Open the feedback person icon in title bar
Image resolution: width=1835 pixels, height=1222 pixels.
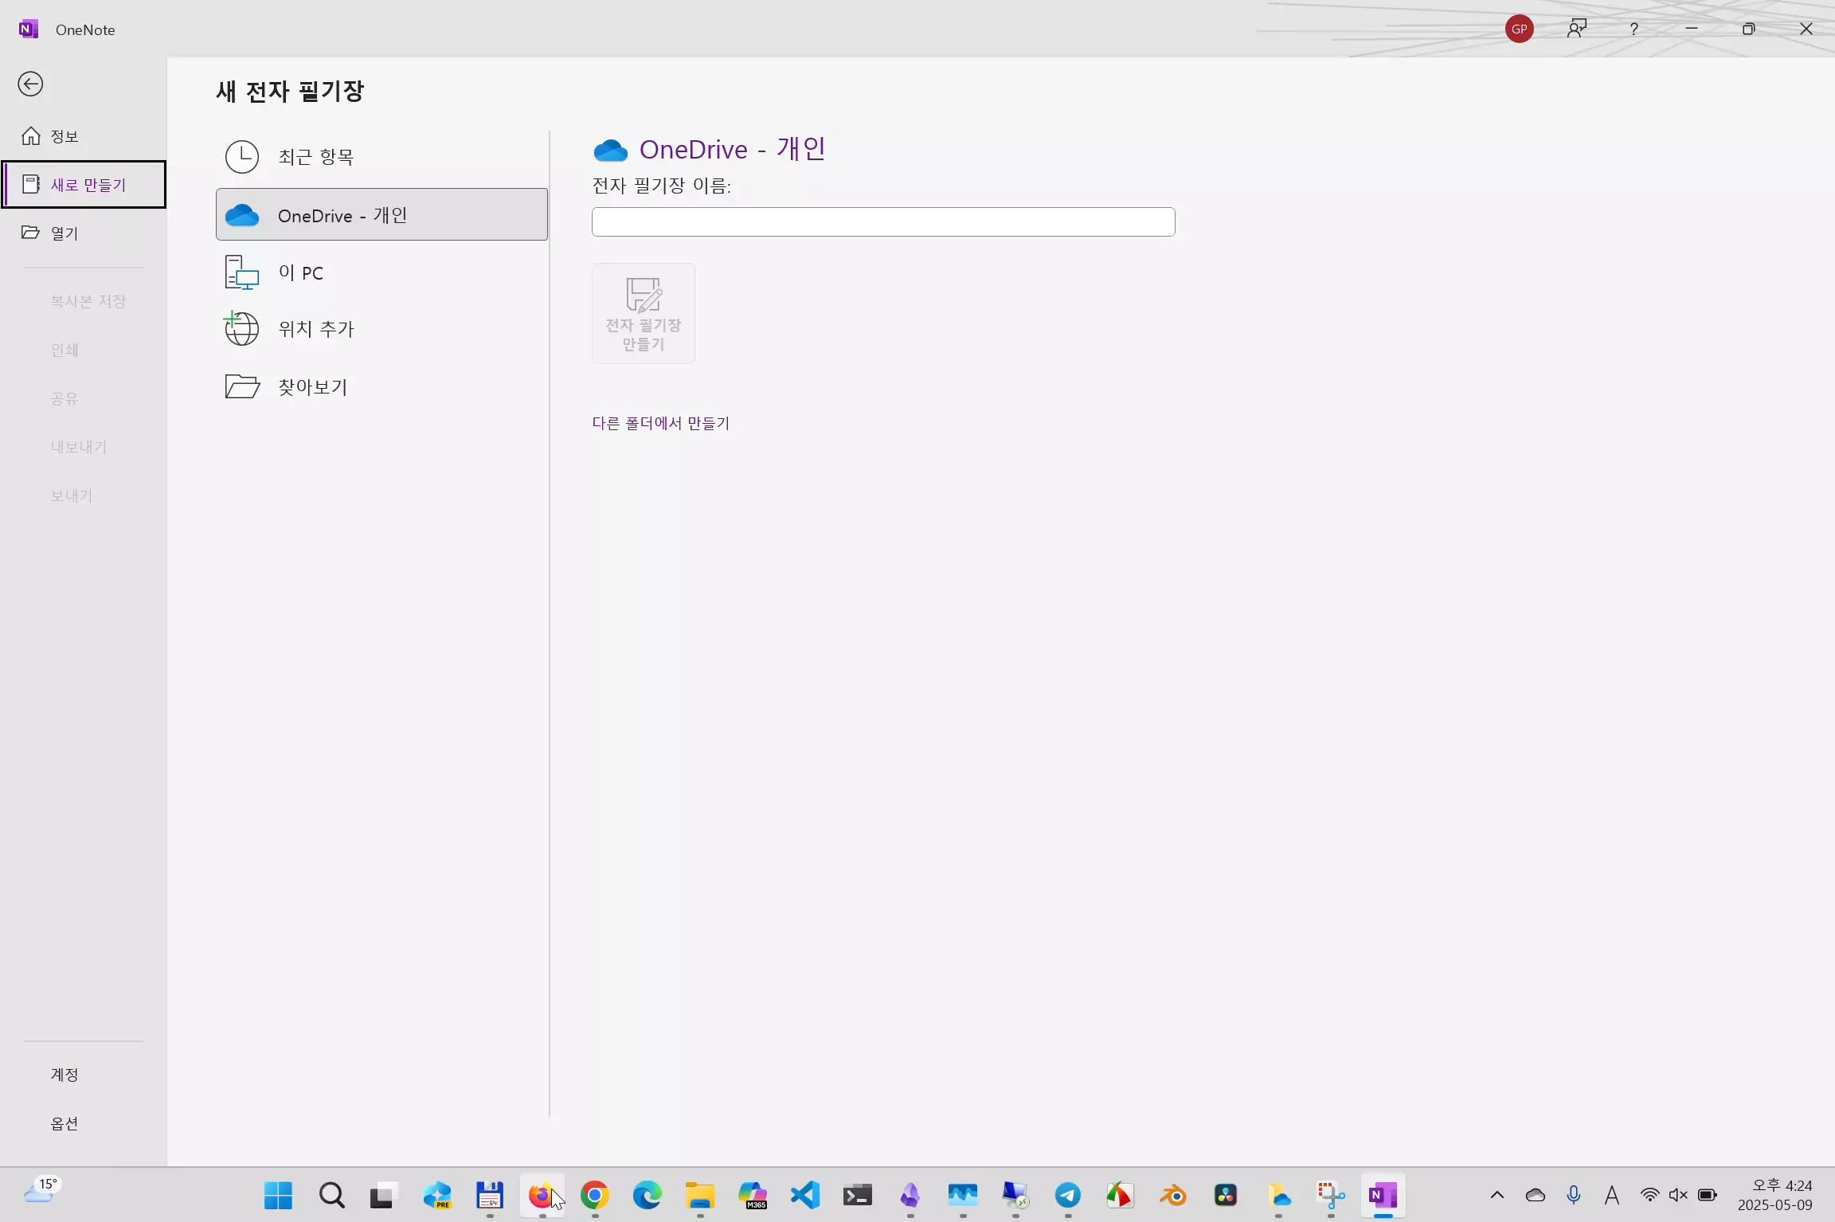(1577, 29)
